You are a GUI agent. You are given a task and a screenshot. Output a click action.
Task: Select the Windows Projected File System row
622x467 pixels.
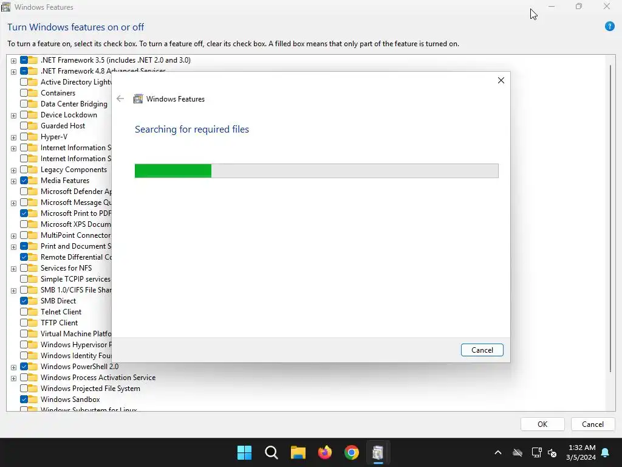coord(90,389)
